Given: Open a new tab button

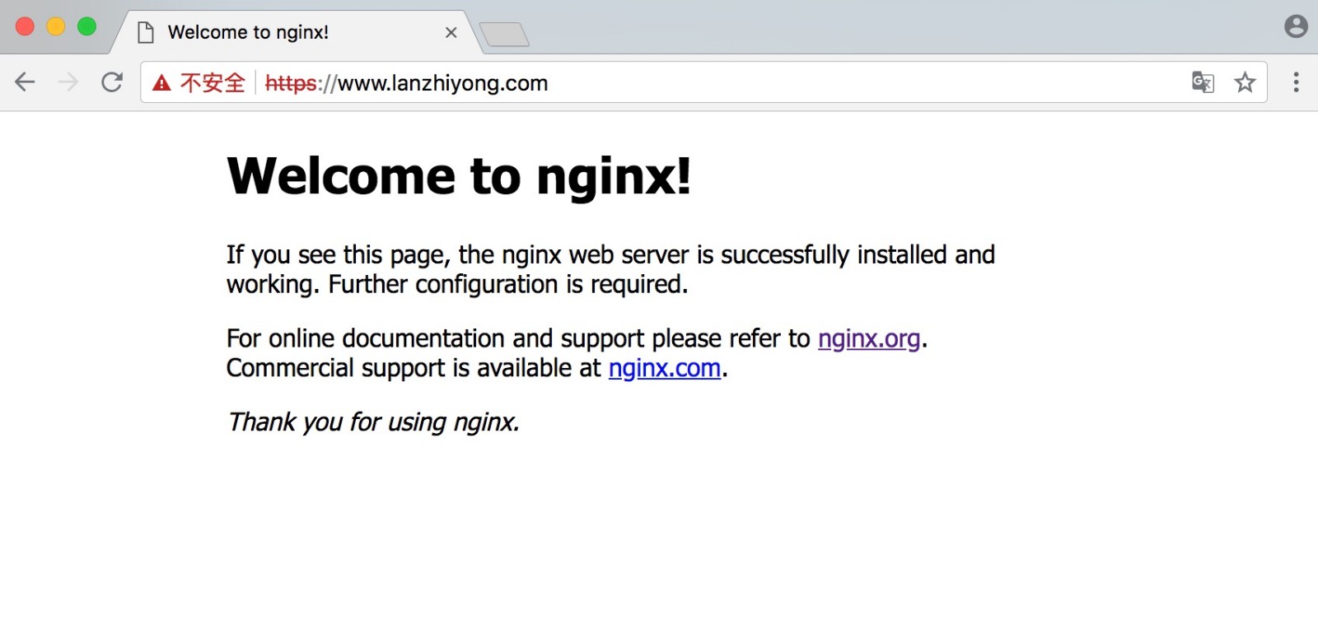Looking at the screenshot, I should pos(504,35).
